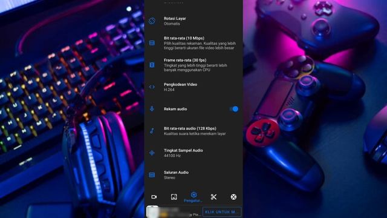Open the scissors editing tools tab
387x218 pixels.
tap(213, 197)
